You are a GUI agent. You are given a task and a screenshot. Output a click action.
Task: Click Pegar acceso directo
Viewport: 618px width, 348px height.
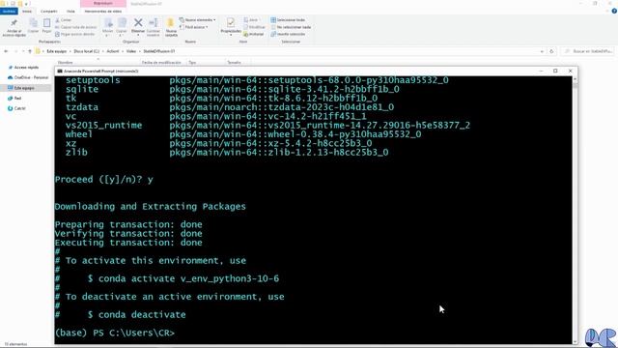(74, 35)
